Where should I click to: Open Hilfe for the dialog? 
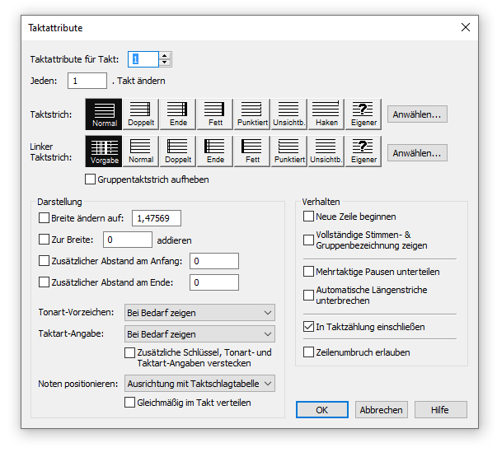441,410
